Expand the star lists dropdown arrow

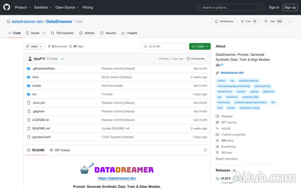click(x=289, y=21)
